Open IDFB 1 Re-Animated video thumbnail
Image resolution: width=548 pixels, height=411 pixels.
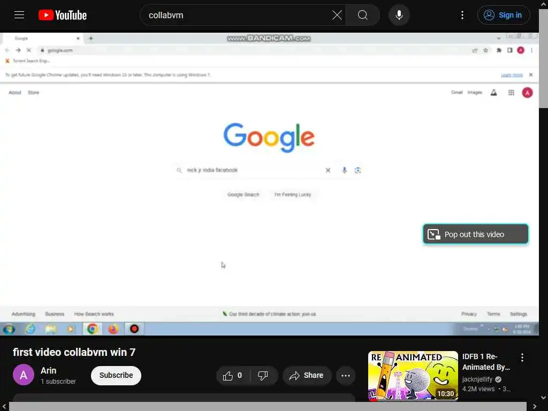point(413,376)
